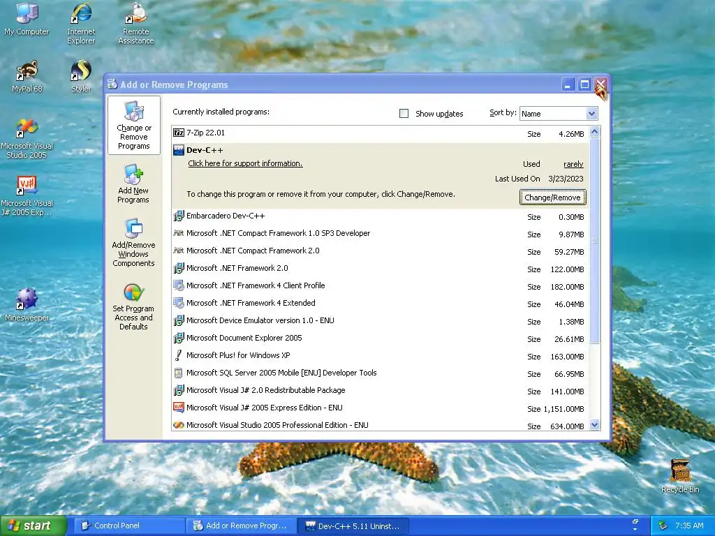Select Microsoft .NET Framework 2.0 row
The width and height of the screenshot is (715, 536).
click(x=381, y=269)
